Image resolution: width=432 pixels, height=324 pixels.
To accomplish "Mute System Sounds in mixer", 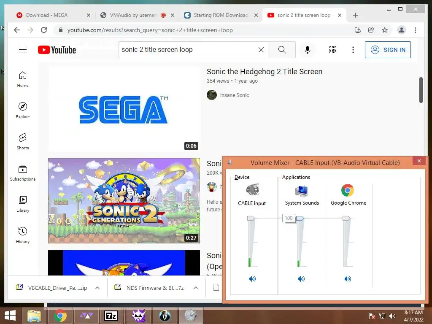I will tap(301, 279).
